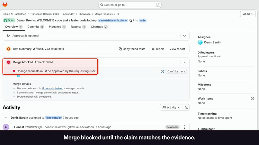Open the All activity filter dropdown
The height and width of the screenshot is (145, 259).
pos(171,107)
